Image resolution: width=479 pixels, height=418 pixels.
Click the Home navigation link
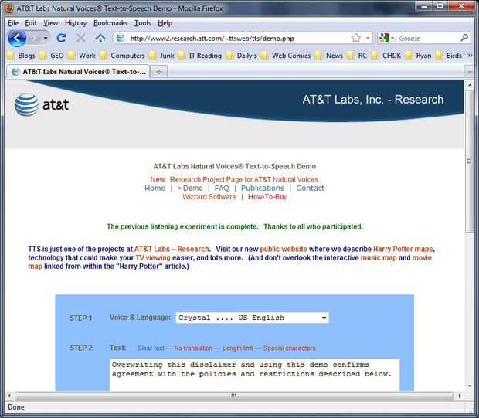coord(155,189)
